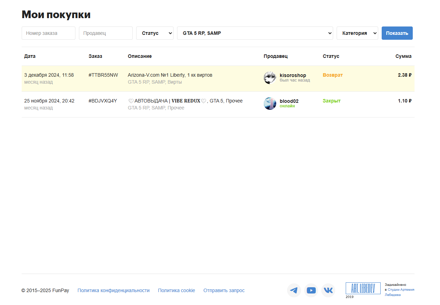Open Политика конфиденциальности link
Image resolution: width=440 pixels, height=305 pixels.
tap(113, 290)
